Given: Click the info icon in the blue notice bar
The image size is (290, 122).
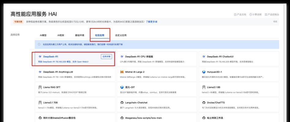Looking at the screenshot, I should (39, 45).
